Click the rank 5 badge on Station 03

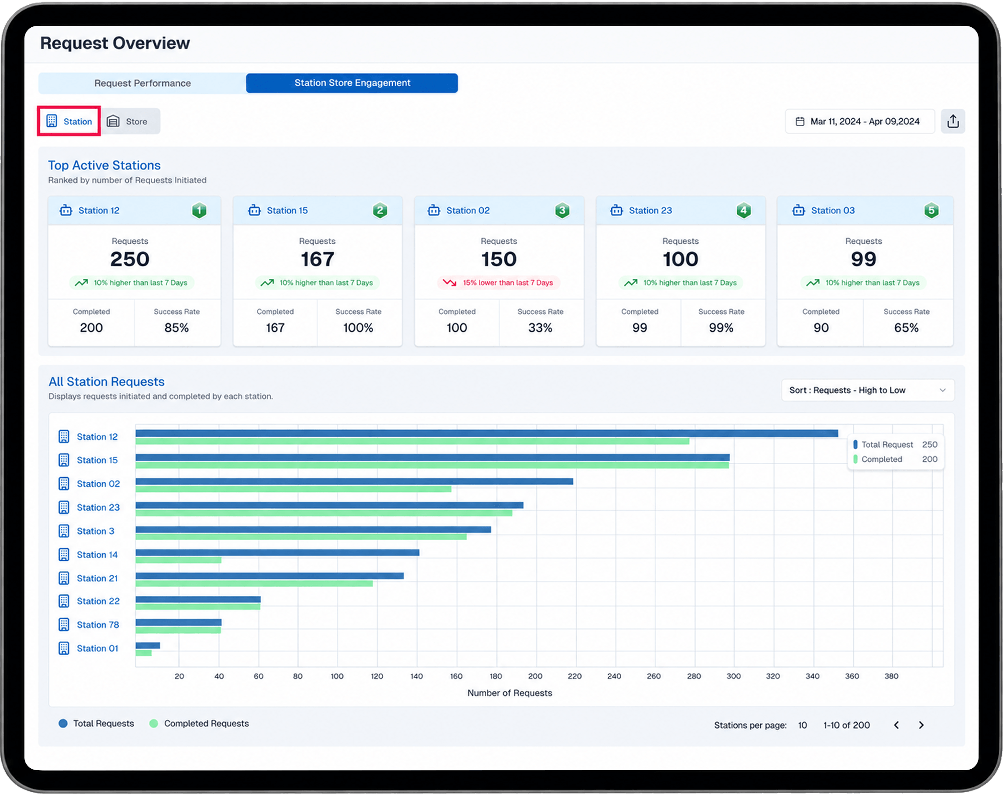931,210
